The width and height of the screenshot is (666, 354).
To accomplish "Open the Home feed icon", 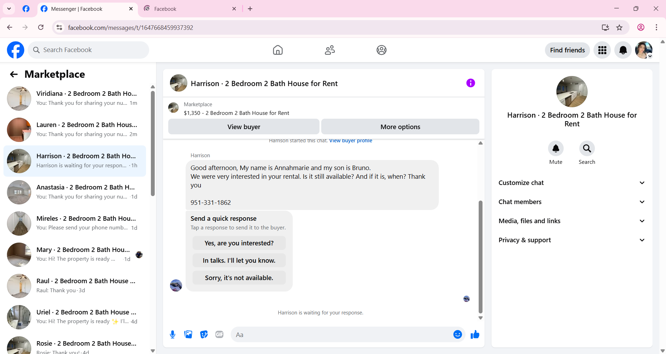I will pos(278,50).
